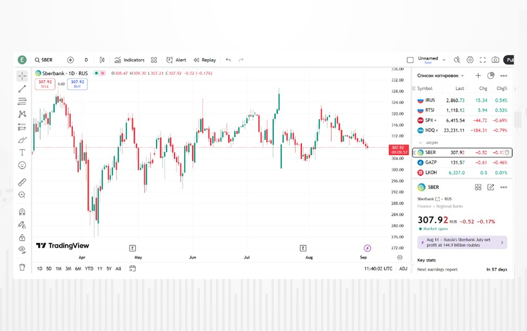Click the trash icon to remove drawings
This screenshot has width=527, height=331.
point(22,267)
